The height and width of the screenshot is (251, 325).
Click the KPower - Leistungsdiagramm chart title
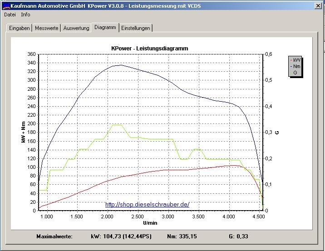[150, 48]
